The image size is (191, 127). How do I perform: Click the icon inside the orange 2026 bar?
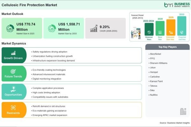click(x=171, y=32)
